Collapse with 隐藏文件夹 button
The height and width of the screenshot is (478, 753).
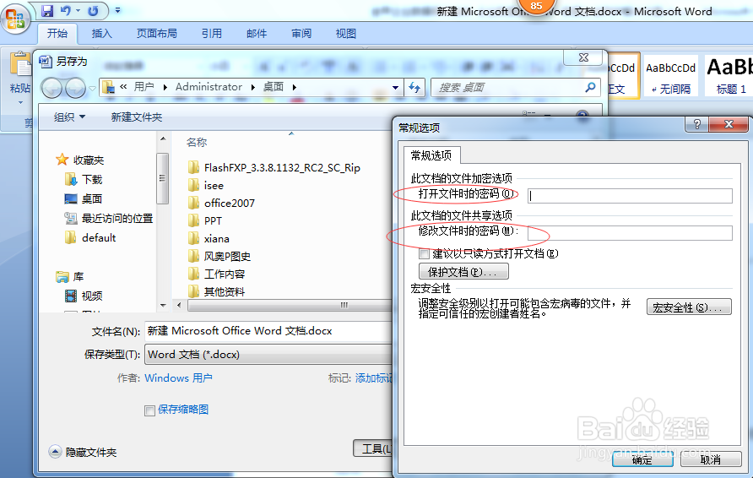pyautogui.click(x=82, y=452)
